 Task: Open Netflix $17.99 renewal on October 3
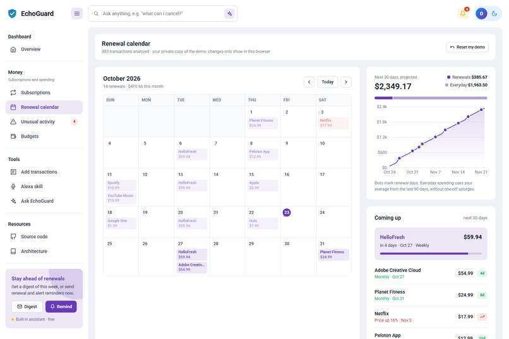333,123
